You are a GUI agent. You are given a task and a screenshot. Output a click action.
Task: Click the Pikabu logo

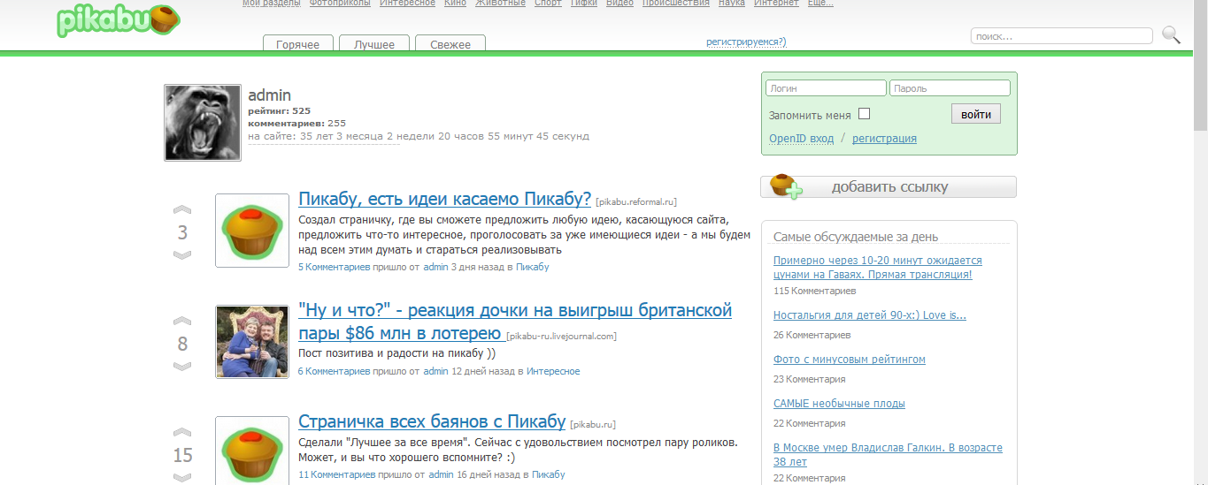click(118, 20)
